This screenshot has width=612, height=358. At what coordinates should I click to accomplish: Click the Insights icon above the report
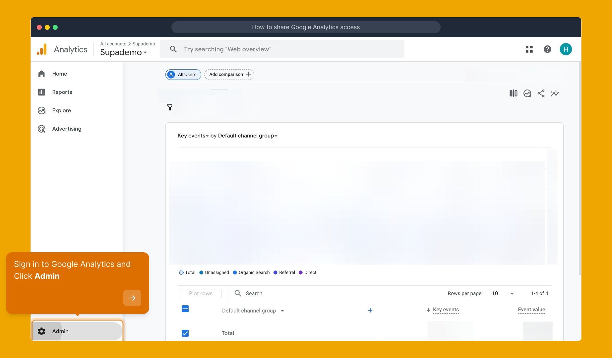527,93
